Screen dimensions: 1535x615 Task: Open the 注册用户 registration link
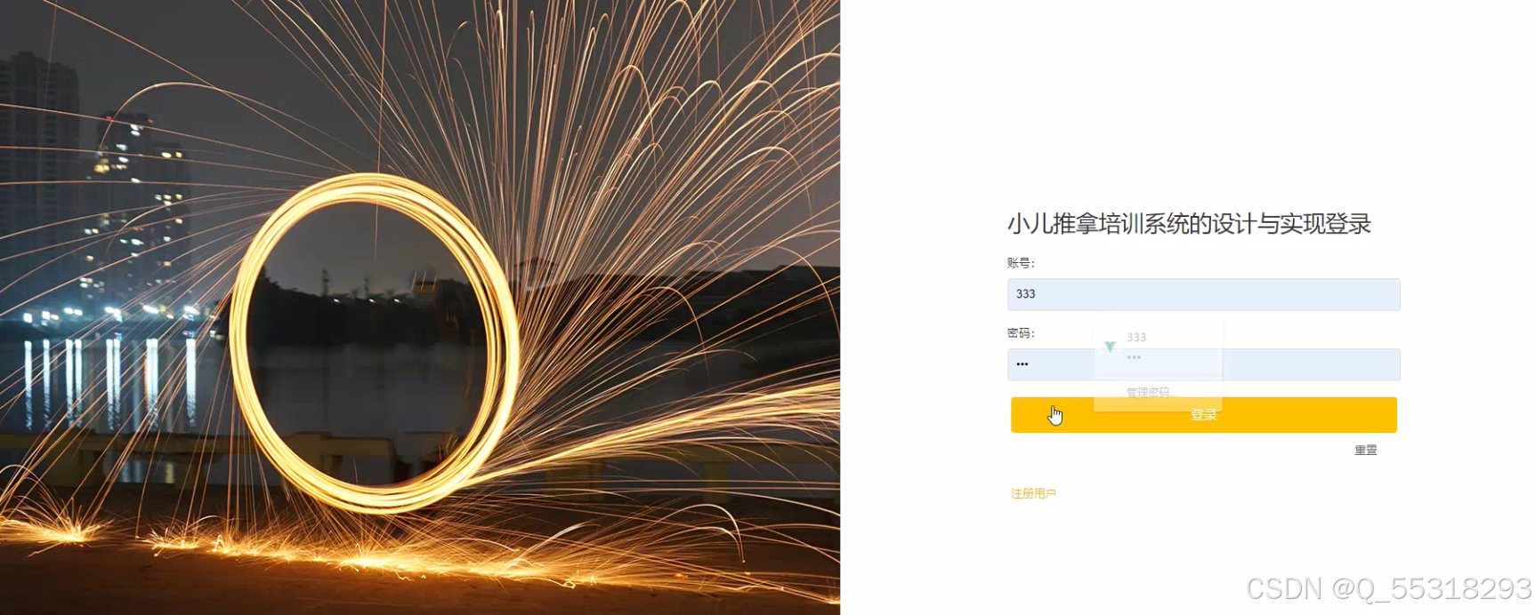coord(1033,493)
